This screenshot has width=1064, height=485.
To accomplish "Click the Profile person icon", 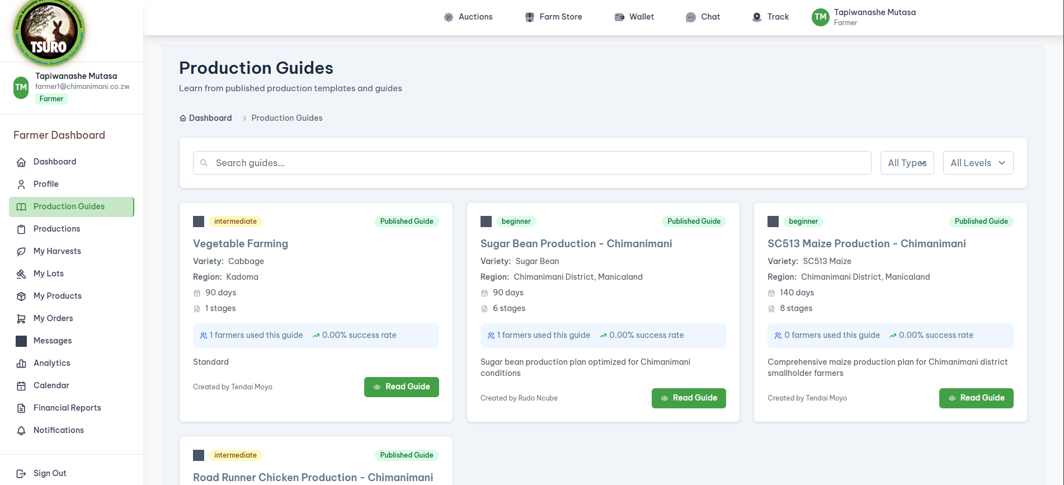I will [21, 185].
